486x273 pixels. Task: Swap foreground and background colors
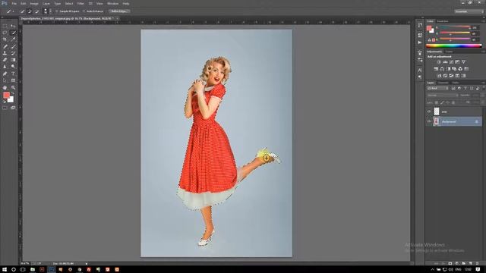[x=13, y=93]
